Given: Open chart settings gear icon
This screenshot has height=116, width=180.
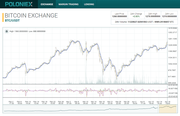Looking at the screenshot, I should (7, 31).
